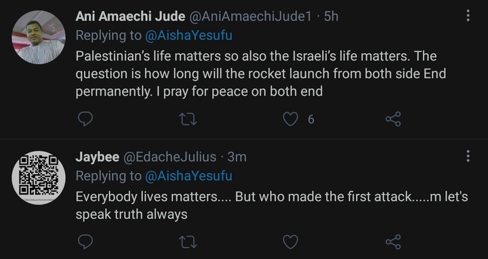Open Jaybee's QR code avatar

click(x=39, y=178)
